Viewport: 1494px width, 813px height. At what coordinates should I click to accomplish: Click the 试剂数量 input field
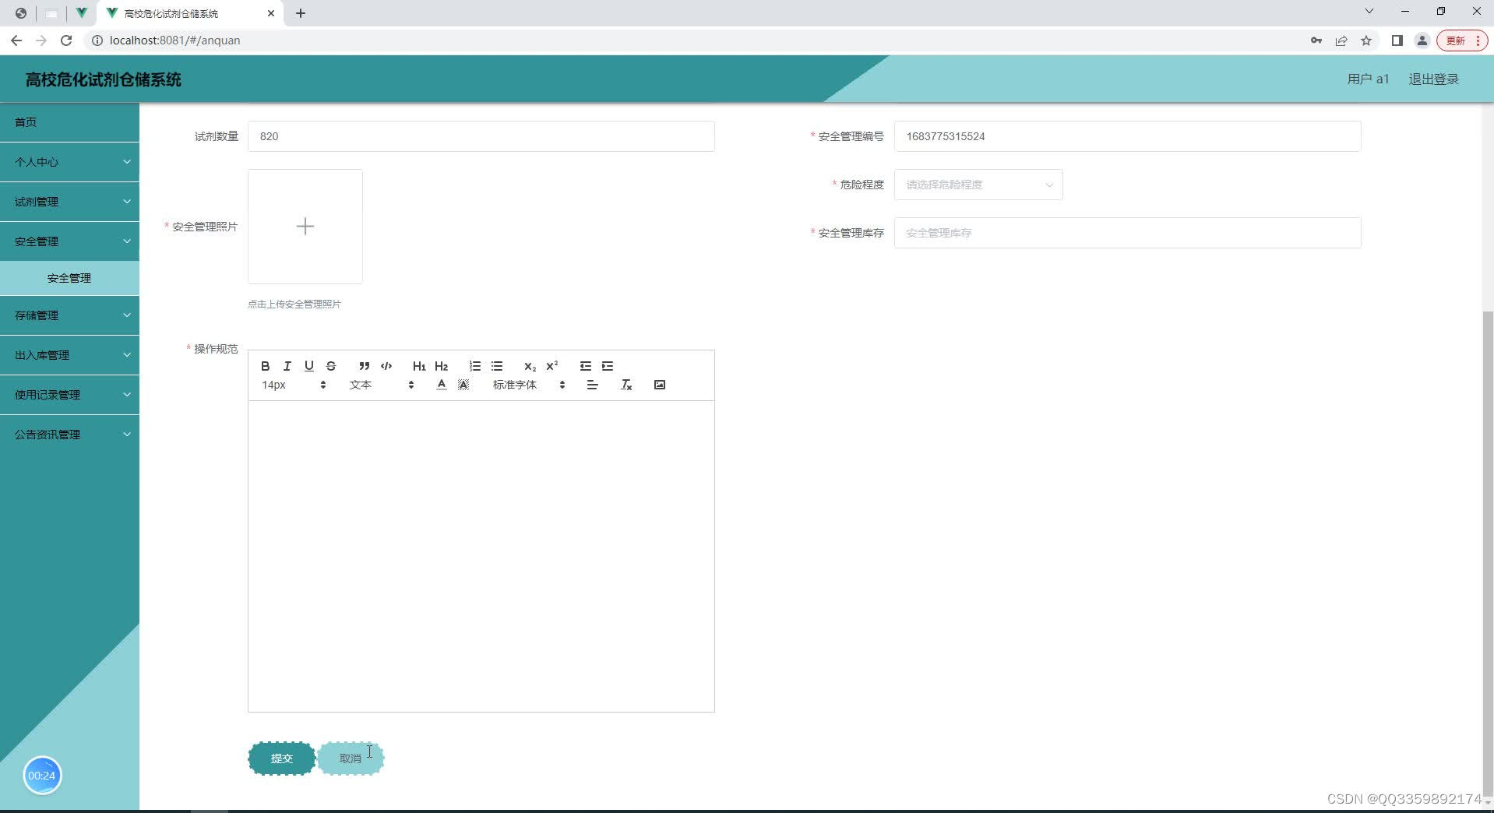pos(481,136)
